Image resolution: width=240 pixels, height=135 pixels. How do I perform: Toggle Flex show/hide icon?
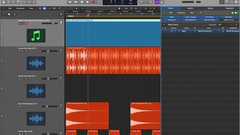click(x=54, y=8)
